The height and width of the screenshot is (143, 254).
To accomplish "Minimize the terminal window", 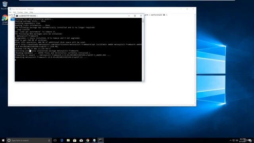I will click(x=129, y=16).
